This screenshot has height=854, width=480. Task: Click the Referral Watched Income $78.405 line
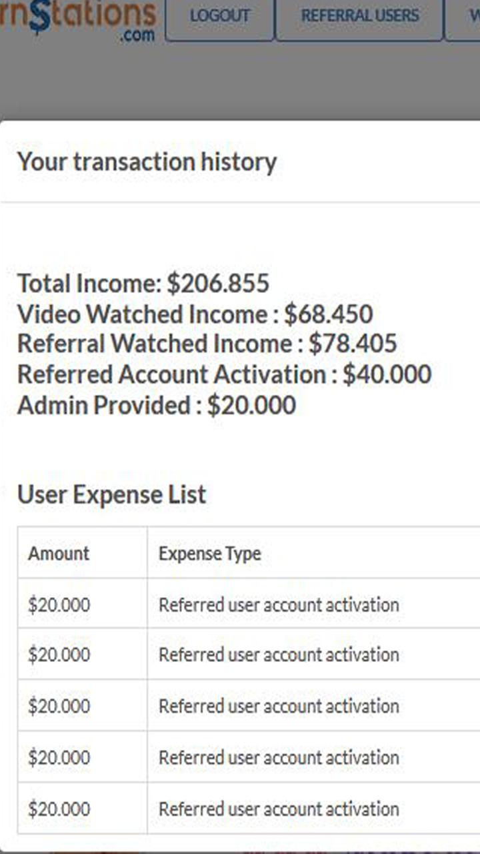(207, 344)
